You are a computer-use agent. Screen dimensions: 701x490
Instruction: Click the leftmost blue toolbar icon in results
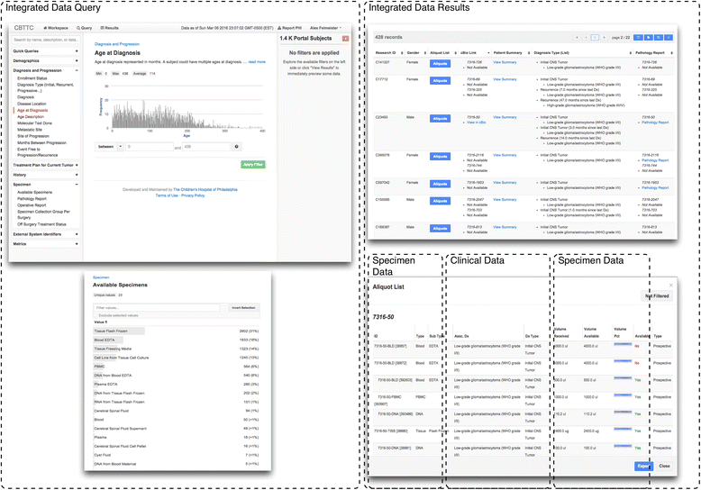pyautogui.click(x=639, y=38)
